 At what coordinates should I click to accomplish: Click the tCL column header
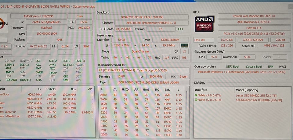(x=114, y=89)
